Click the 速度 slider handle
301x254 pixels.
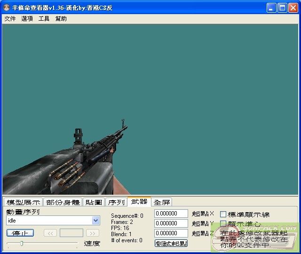point(22,244)
